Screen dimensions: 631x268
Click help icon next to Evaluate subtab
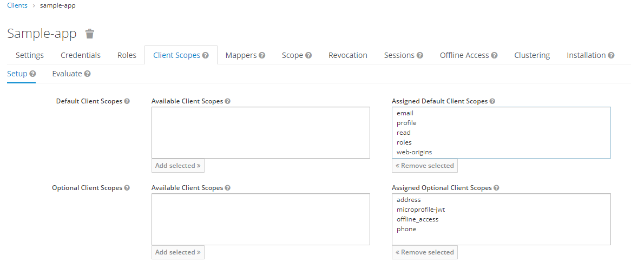[87, 74]
